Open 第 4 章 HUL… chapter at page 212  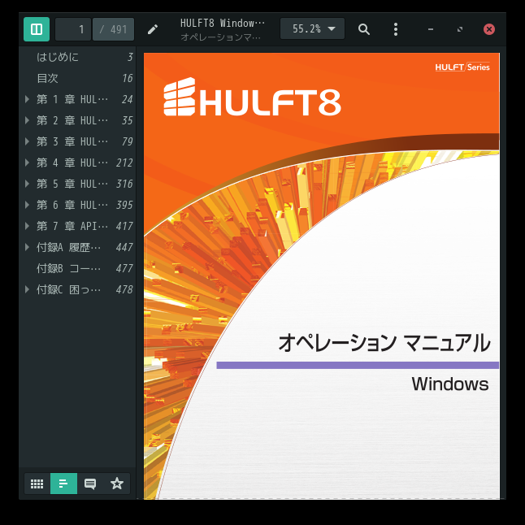click(x=77, y=163)
